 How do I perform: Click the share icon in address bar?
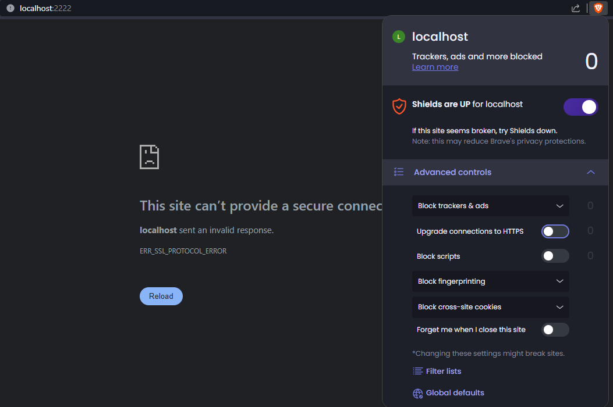[x=576, y=8]
